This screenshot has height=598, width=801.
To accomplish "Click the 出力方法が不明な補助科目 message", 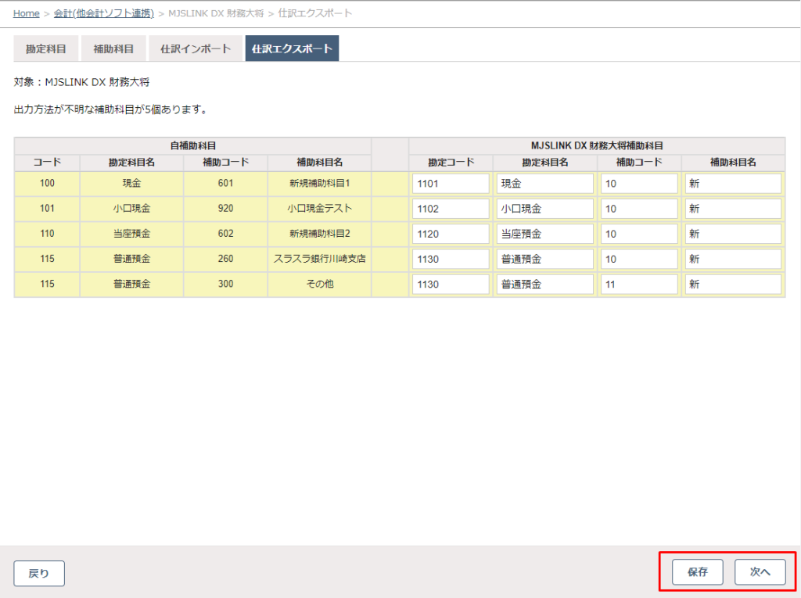I will click(110, 109).
